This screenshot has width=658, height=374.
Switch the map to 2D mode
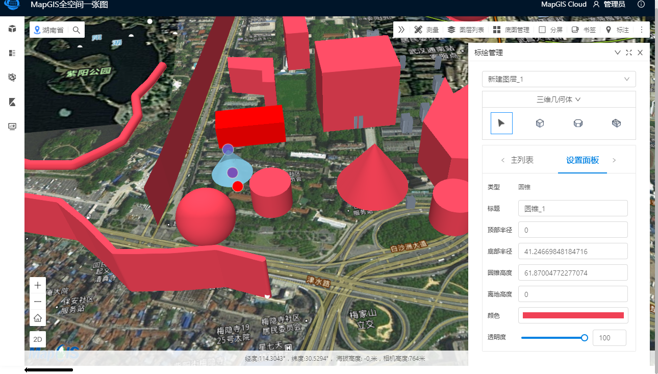[x=38, y=339]
